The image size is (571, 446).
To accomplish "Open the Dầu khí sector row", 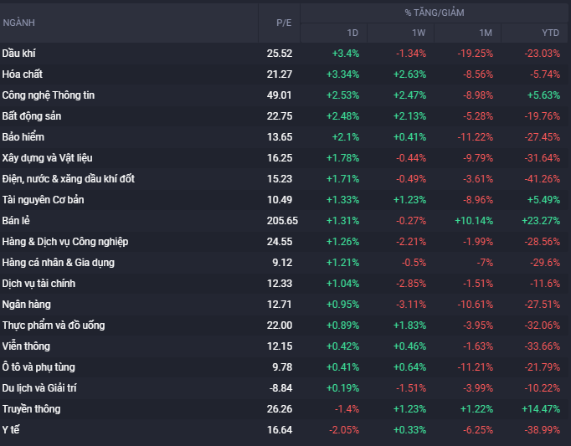I will [19, 54].
